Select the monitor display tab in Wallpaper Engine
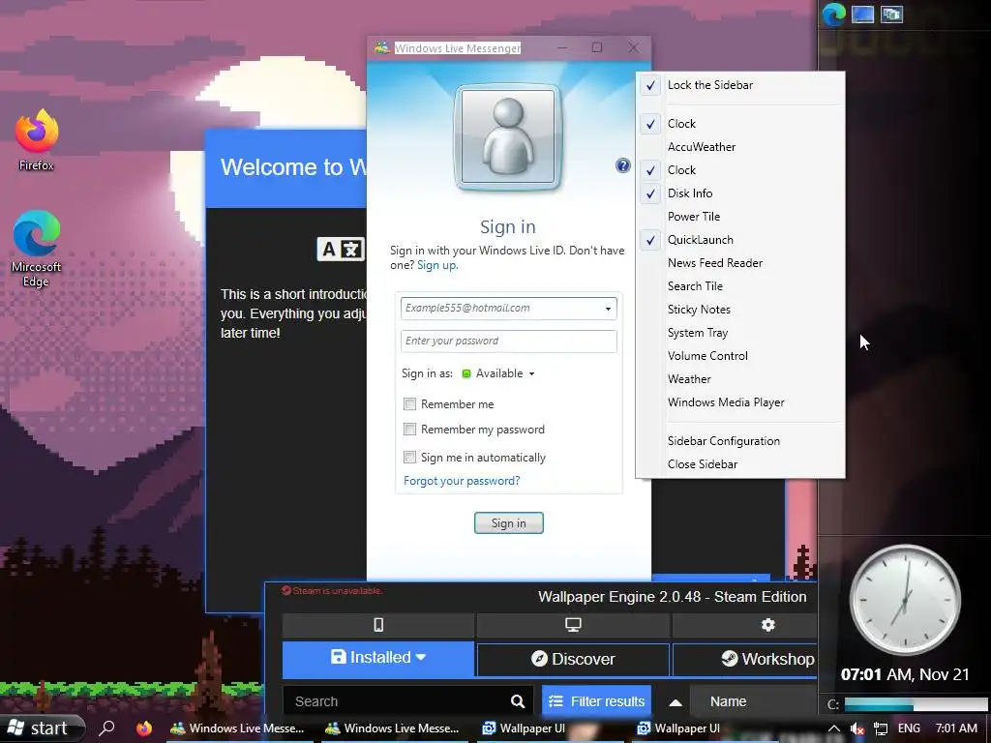This screenshot has width=991, height=743. (x=573, y=625)
